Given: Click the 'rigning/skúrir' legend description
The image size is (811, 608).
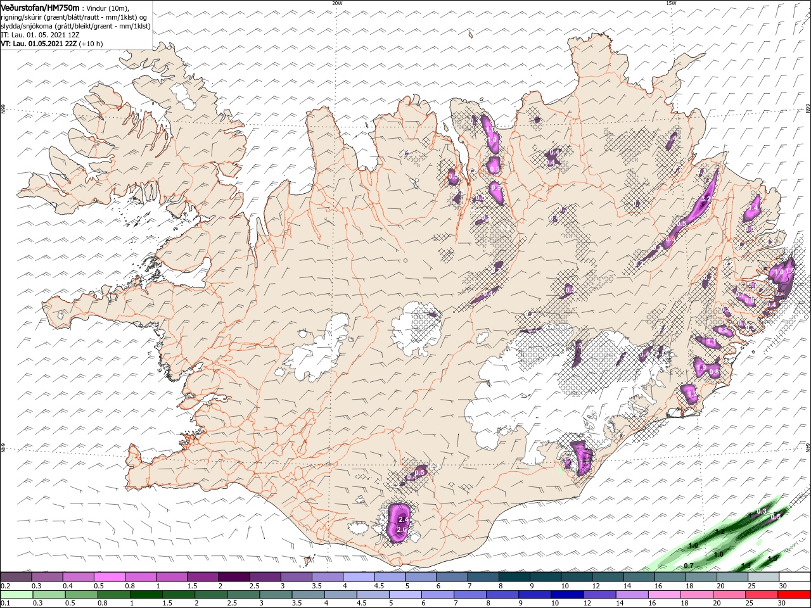Looking at the screenshot, I should [x=22, y=17].
